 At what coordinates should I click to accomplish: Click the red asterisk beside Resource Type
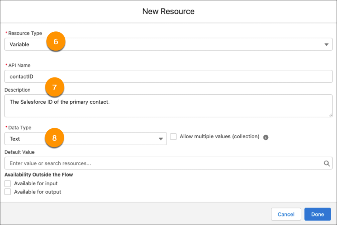coord(6,33)
